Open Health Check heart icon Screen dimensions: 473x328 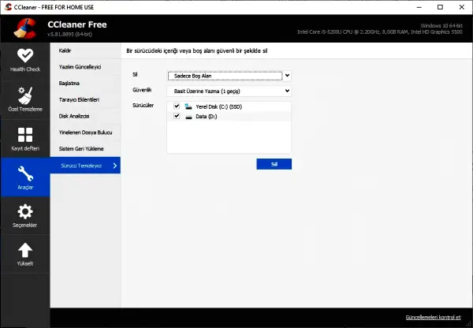pos(24,56)
